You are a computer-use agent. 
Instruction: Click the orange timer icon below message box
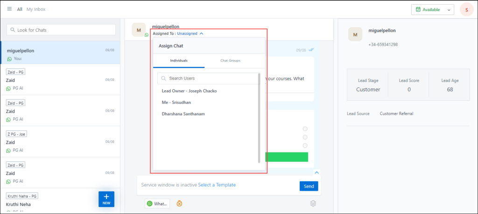[x=179, y=203]
